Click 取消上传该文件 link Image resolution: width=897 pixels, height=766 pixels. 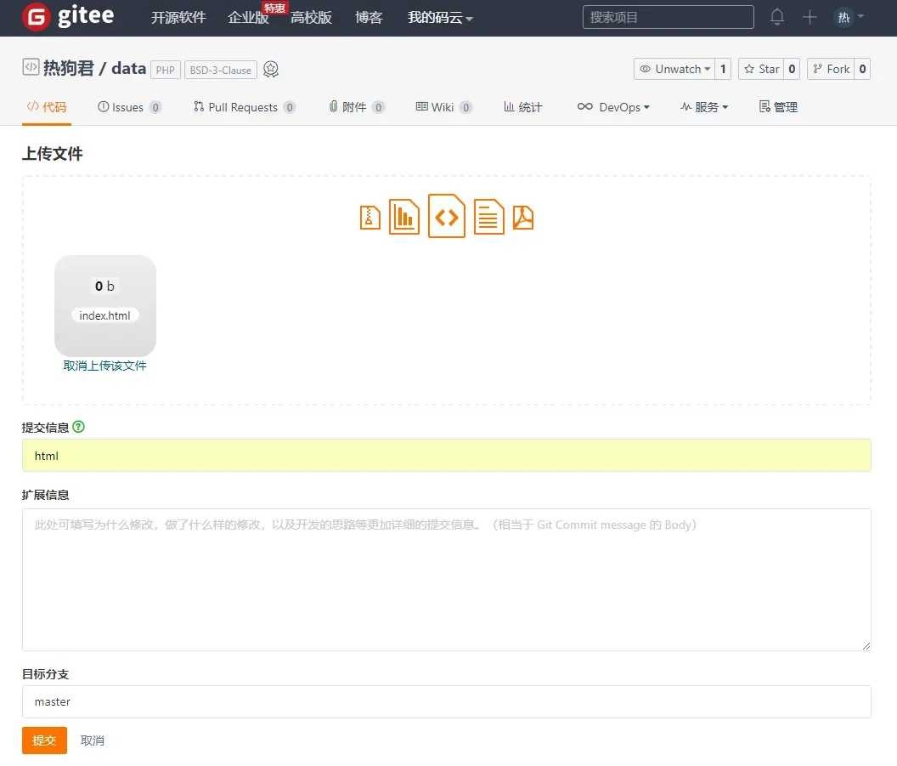click(x=104, y=366)
